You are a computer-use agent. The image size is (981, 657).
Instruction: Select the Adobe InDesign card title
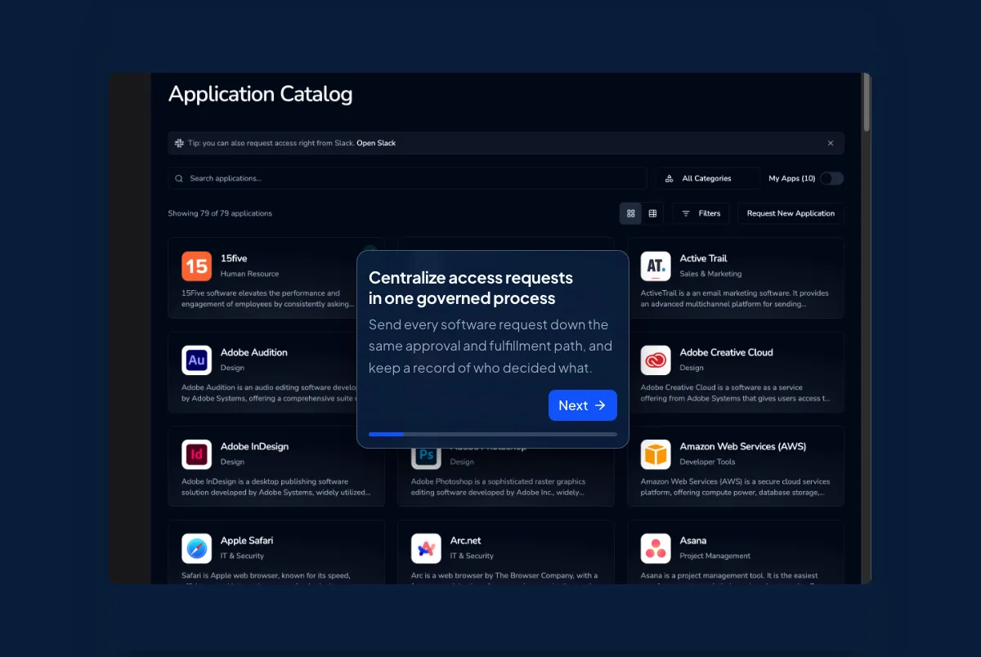tap(254, 446)
